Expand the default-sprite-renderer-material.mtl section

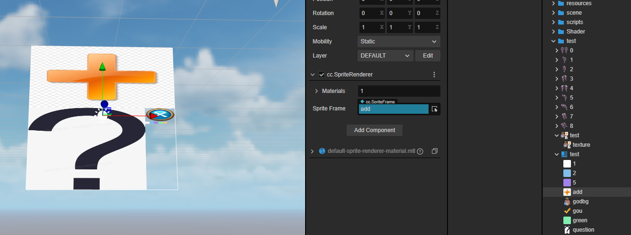pos(313,151)
